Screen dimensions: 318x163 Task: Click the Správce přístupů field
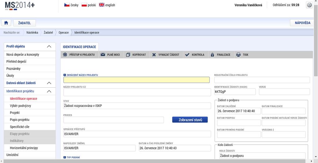137,134
